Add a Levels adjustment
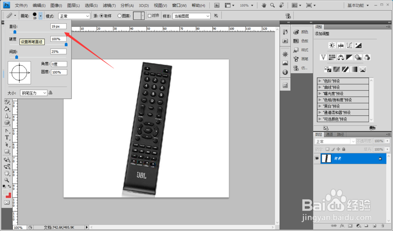 click(341, 45)
